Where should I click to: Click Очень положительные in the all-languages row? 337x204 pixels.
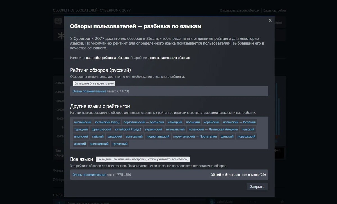[89, 175]
